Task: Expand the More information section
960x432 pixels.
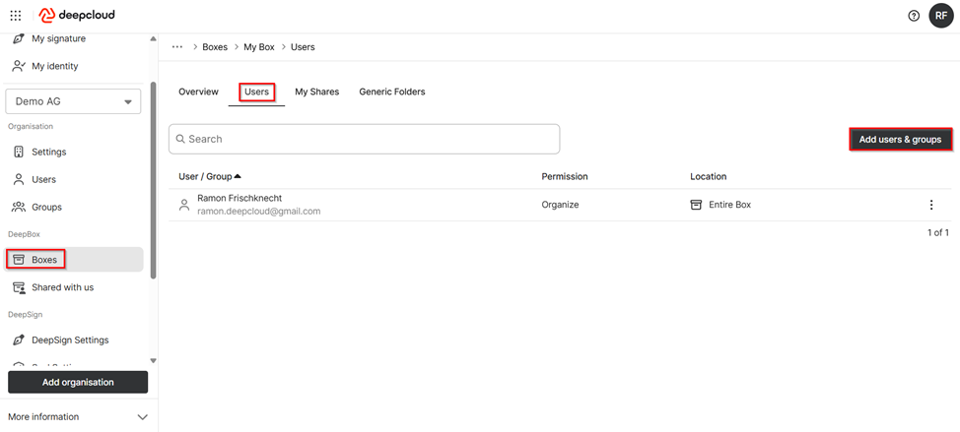Action: 142,417
